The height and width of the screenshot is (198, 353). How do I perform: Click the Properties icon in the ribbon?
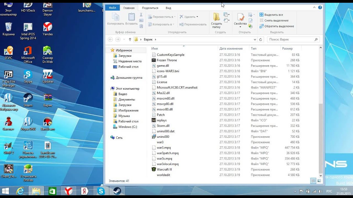point(240,17)
